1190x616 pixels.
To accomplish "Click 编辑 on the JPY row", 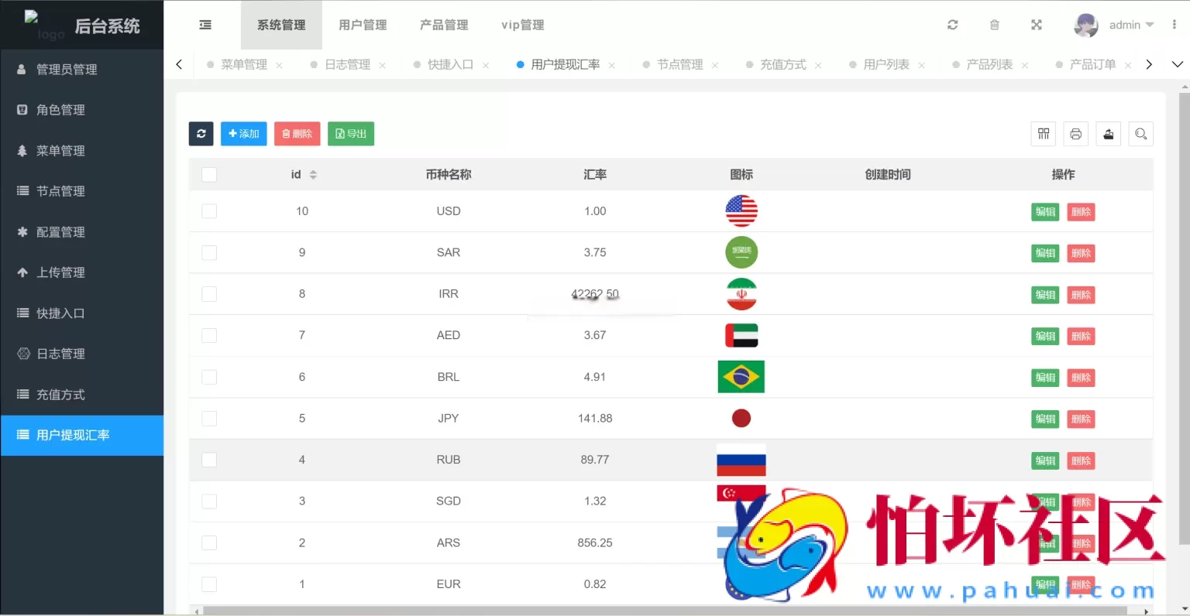I will click(1044, 419).
